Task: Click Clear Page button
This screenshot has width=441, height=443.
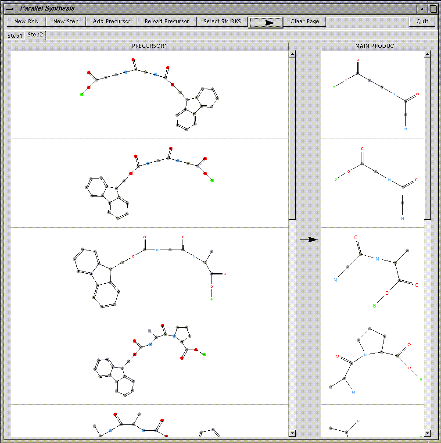Action: pos(305,21)
